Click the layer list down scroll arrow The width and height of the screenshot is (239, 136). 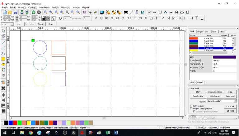[x=235, y=50]
